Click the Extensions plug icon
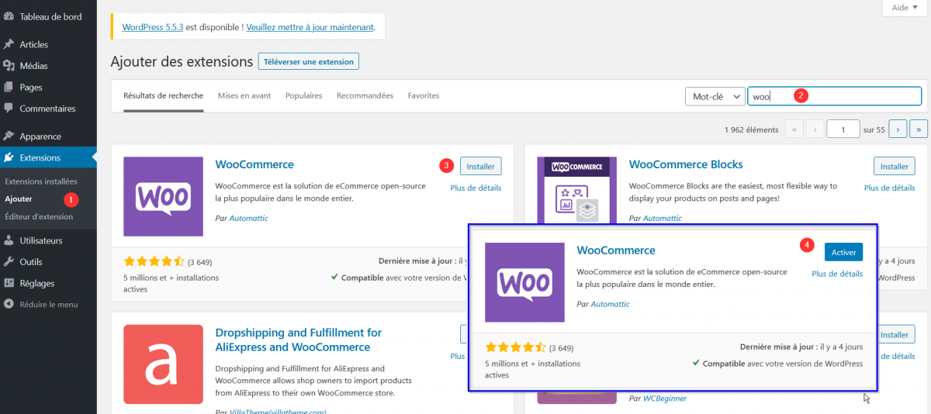Screen dimensions: 931x414 (9, 157)
